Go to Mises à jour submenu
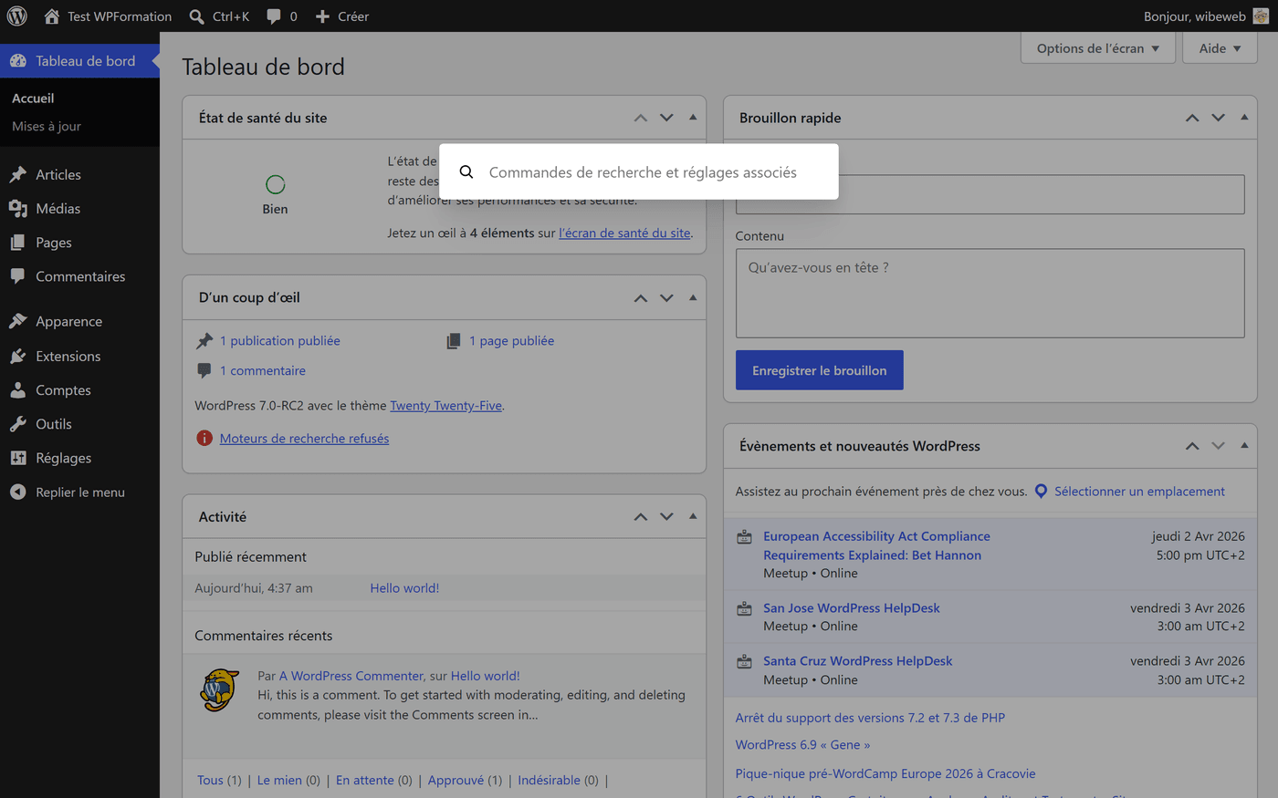 47,127
